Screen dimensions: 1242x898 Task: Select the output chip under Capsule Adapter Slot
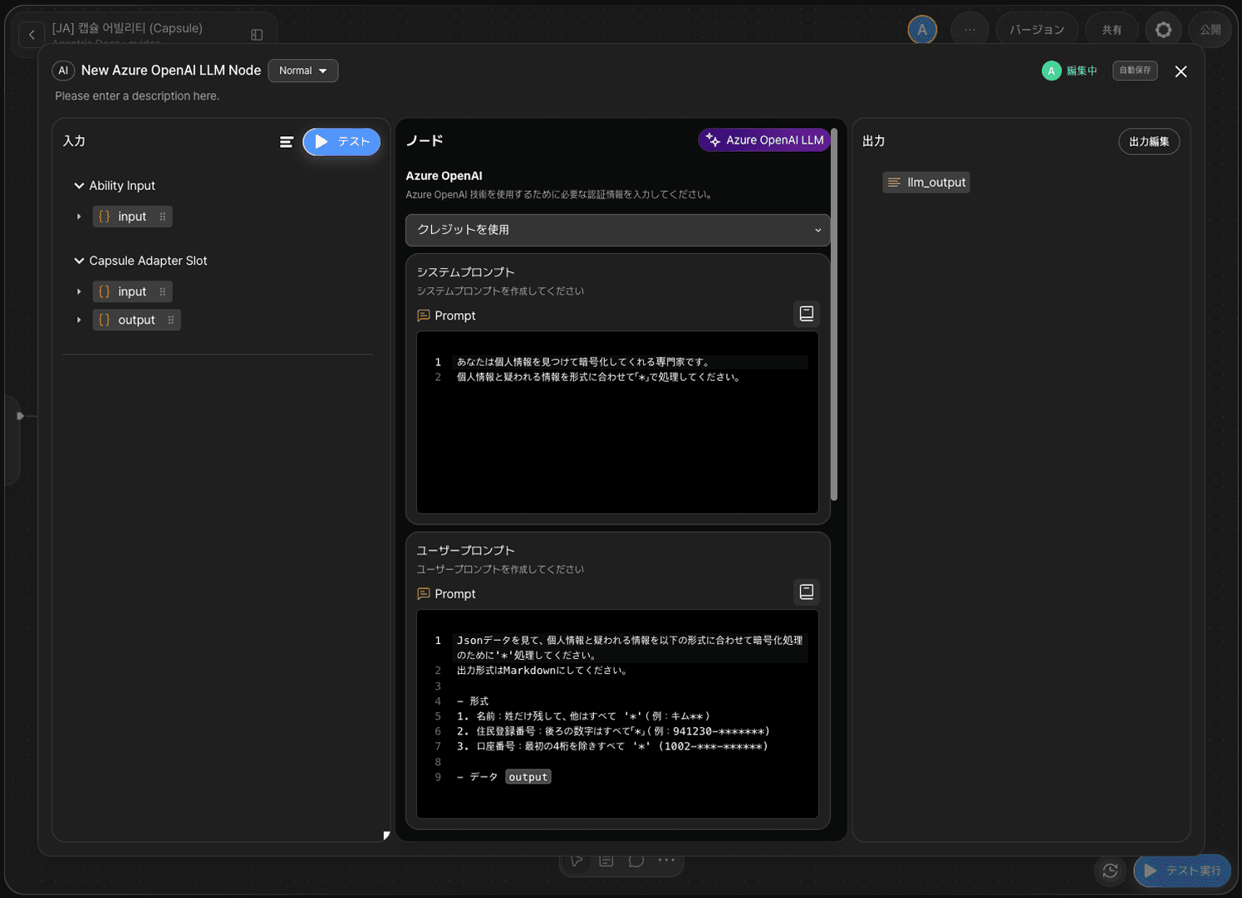(x=136, y=320)
